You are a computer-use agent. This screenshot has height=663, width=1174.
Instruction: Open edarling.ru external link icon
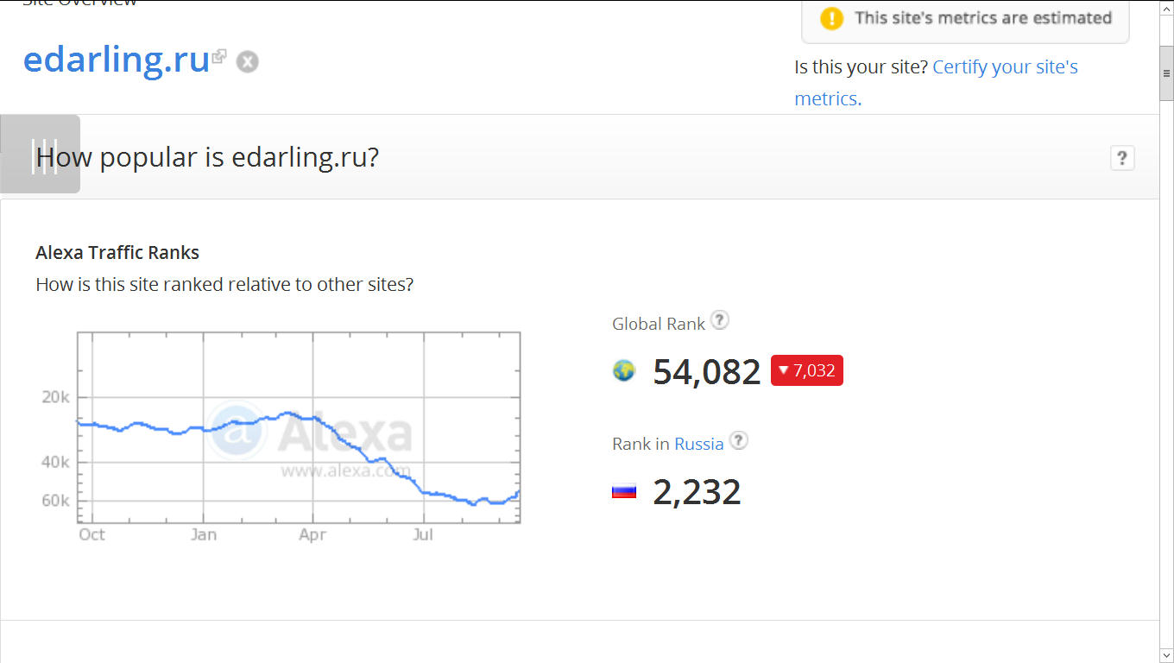(x=219, y=56)
